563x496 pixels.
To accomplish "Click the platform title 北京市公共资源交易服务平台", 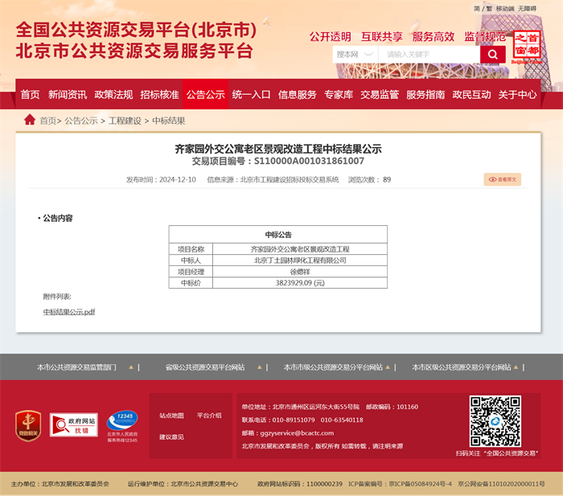I will [134, 51].
